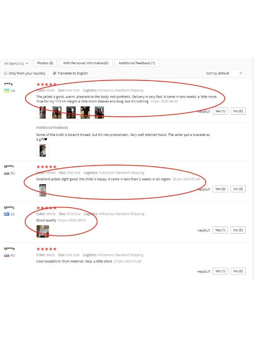The height and width of the screenshot is (338, 254).
Task: Click the Russia flag icon next to M***e
Action: (x=7, y=255)
